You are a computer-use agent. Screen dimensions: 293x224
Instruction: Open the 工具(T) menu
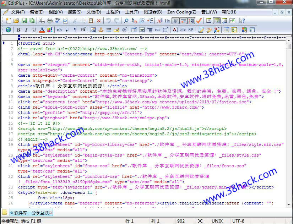132,12
